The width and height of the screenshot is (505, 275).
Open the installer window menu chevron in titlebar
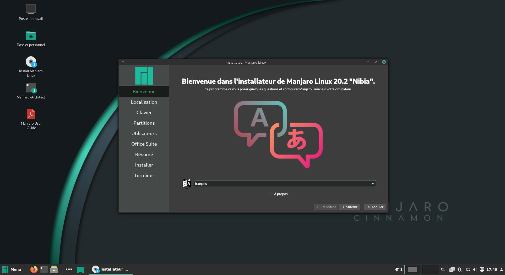coord(123,62)
